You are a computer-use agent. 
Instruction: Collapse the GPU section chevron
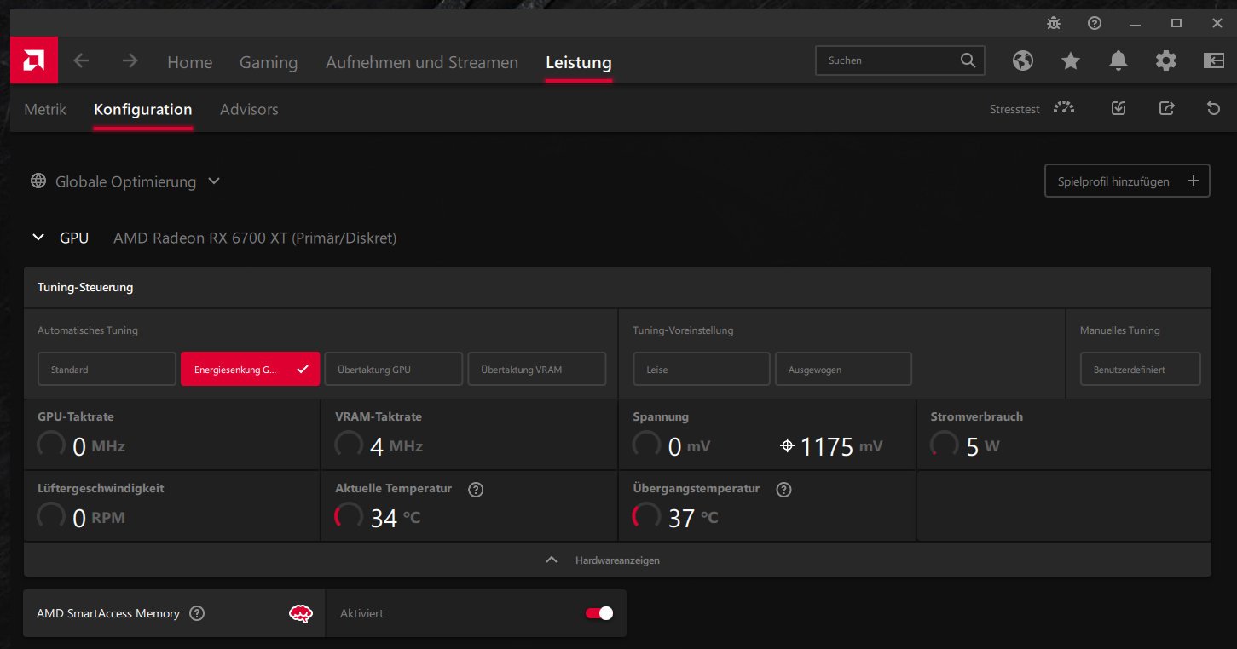coord(38,238)
